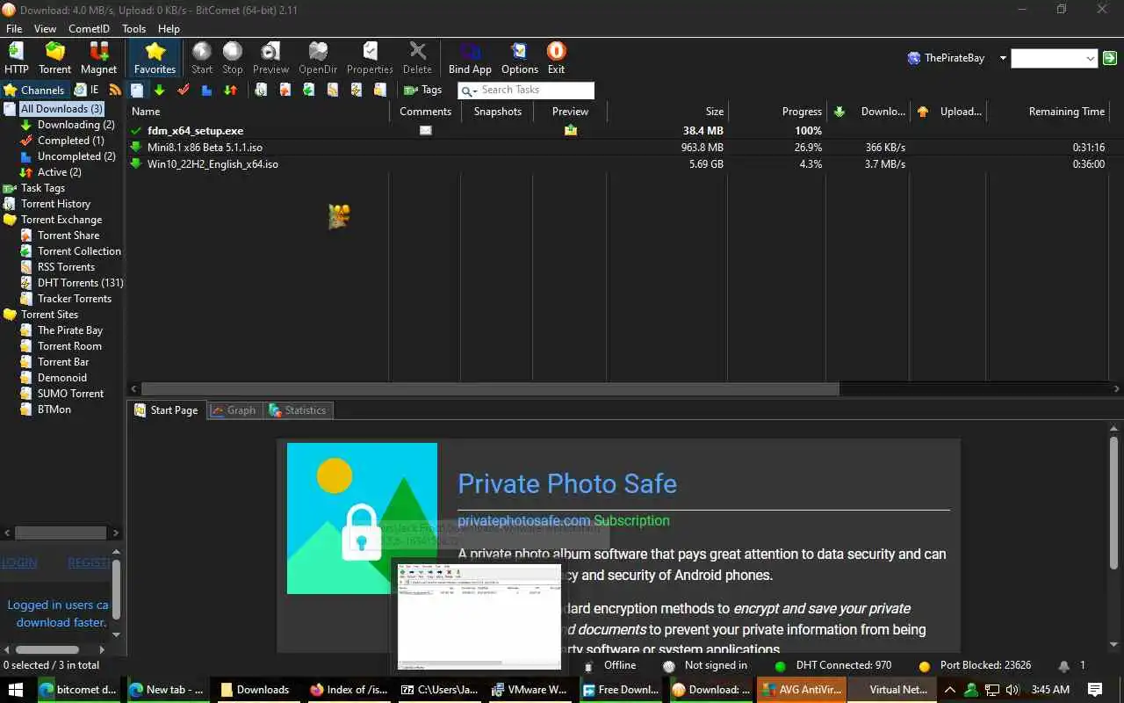Screen dimensions: 1124x703
Task: Switch to the Statistics tab
Action: pos(298,410)
